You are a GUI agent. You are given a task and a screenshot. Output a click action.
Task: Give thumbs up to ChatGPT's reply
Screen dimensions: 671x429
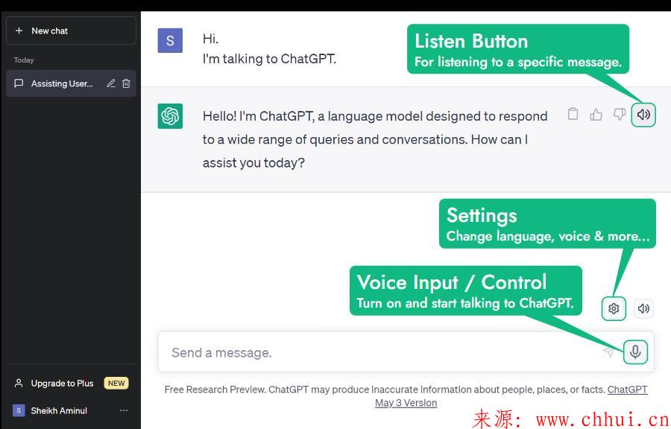click(596, 114)
